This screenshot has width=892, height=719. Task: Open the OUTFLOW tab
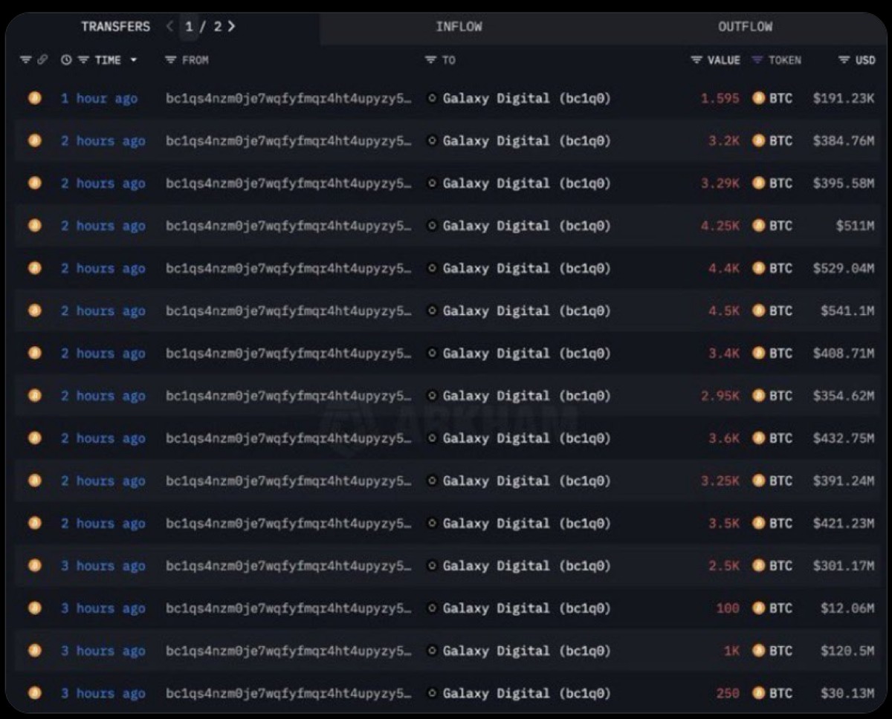tap(745, 27)
